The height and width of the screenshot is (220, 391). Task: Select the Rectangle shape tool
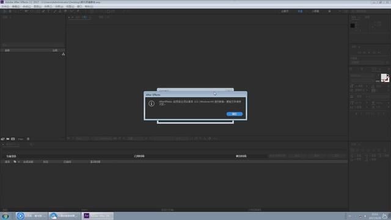tap(38, 12)
